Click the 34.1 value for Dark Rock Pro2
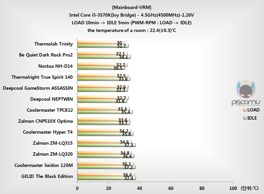This screenshot has width=264, height=194. point(123,57)
